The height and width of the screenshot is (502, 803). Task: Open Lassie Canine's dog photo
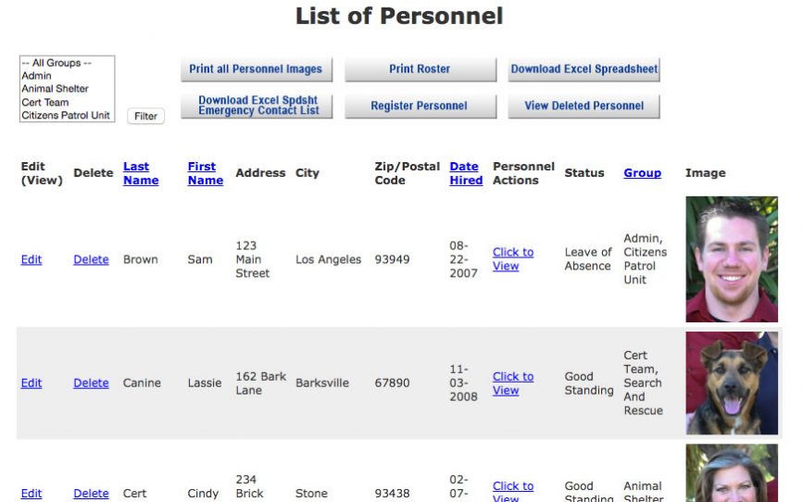(731, 383)
